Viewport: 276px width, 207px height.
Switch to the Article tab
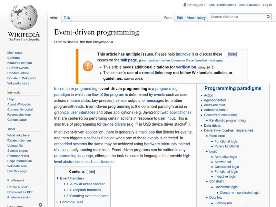55,18
